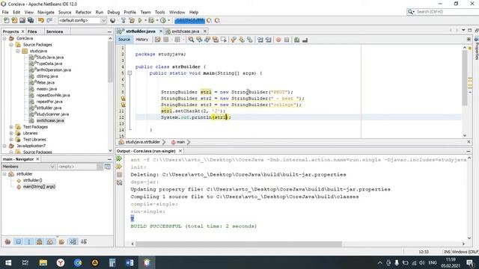Toggle Fully Qualified Names in Navigator
Image resolution: width=479 pixels, height=269 pixels.
[61, 242]
